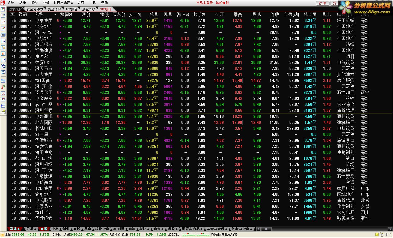Select the AH对照 bottom tab
Screen dimensions: 393x238
pyautogui.click(x=119, y=229)
